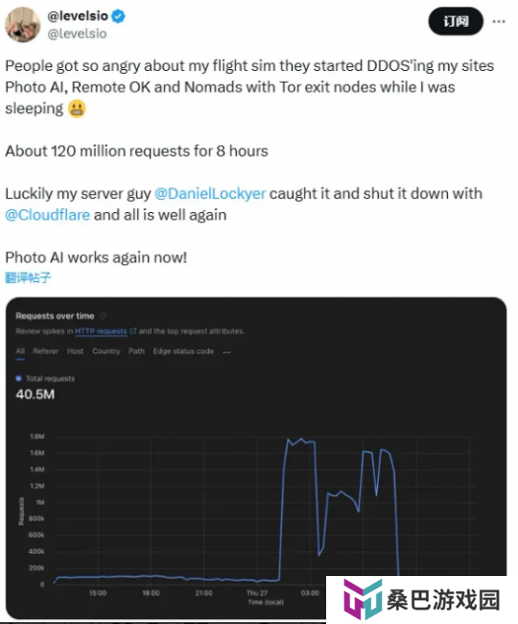The width and height of the screenshot is (518, 624).
Task: Open @Cloudflare mention link
Action: click(x=47, y=215)
